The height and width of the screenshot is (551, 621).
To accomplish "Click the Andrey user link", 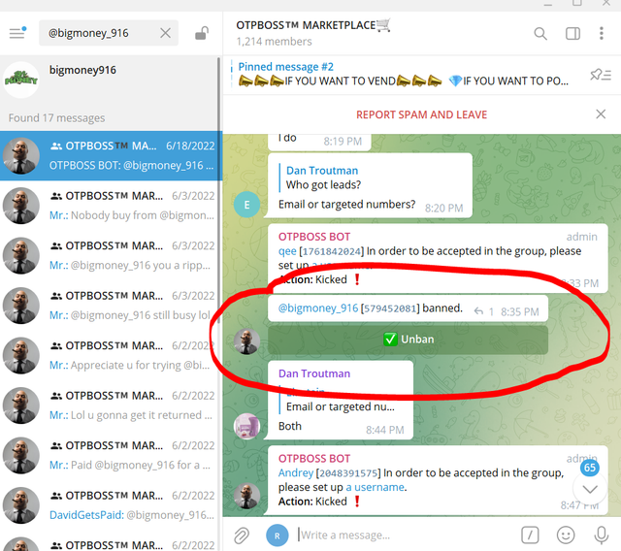I will click(x=295, y=472).
